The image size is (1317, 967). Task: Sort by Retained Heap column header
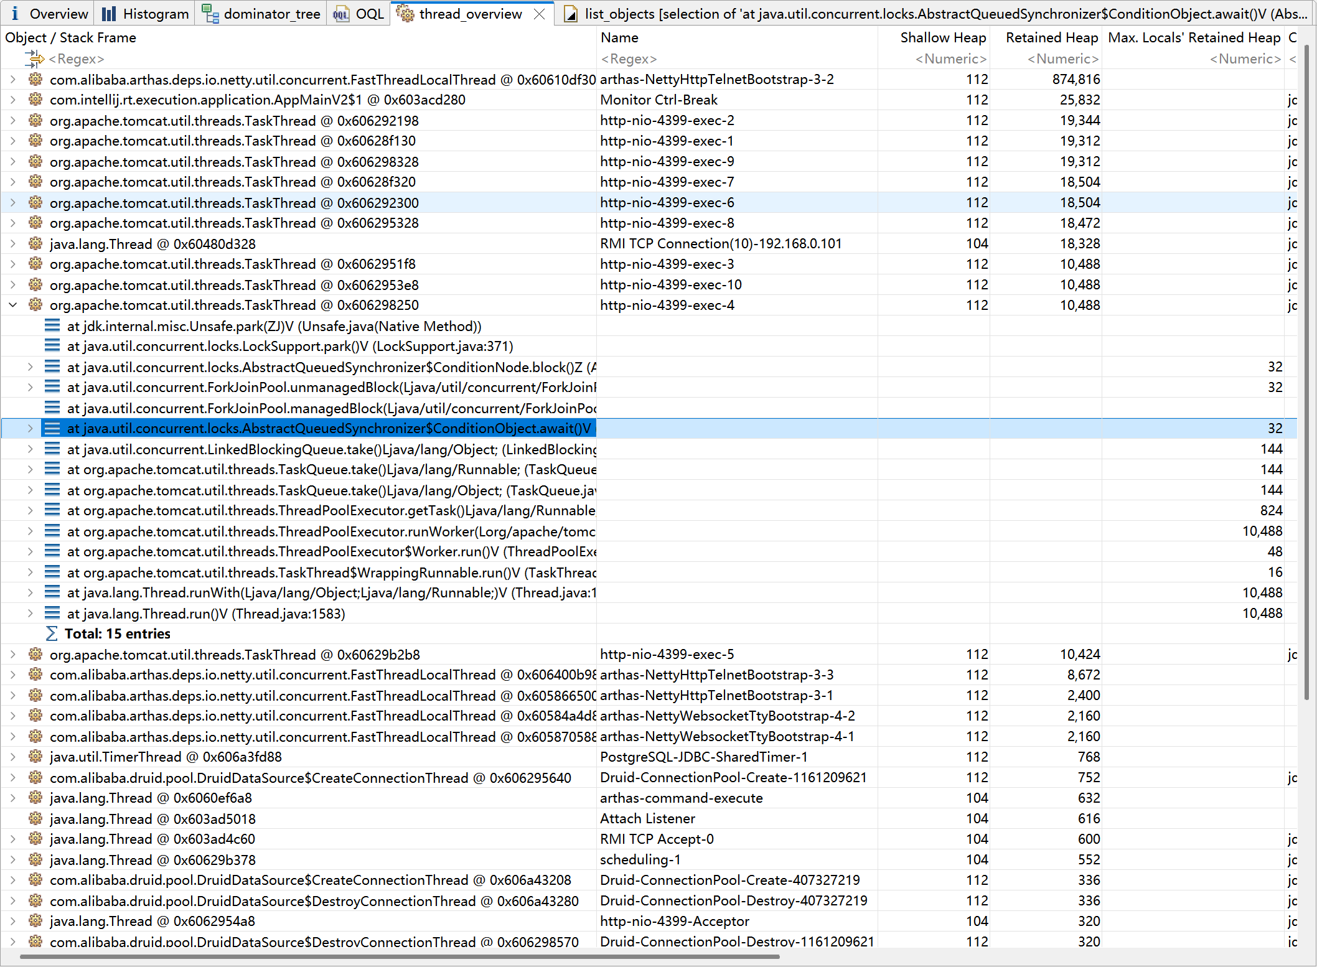pyautogui.click(x=1051, y=37)
